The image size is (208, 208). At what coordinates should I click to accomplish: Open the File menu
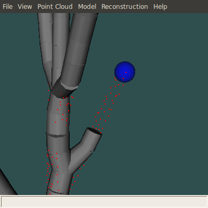tap(8, 7)
